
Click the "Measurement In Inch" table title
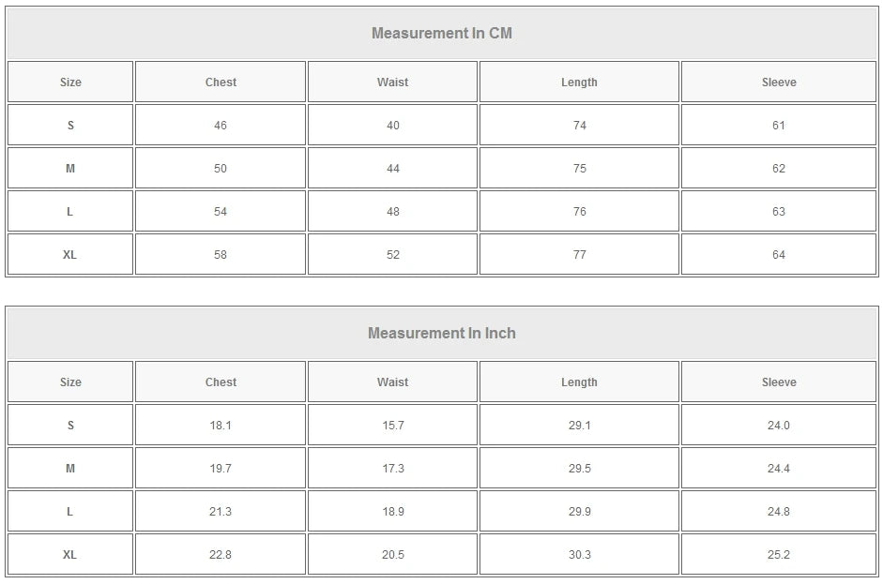(x=441, y=334)
